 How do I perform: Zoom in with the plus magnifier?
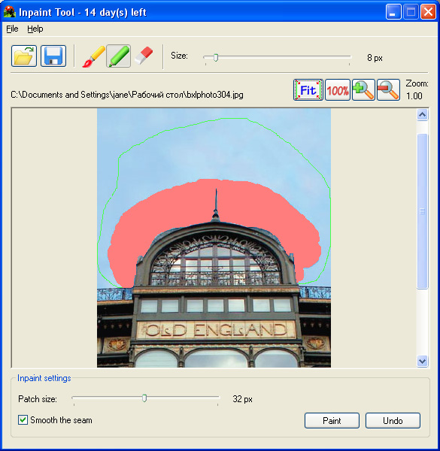(x=363, y=90)
